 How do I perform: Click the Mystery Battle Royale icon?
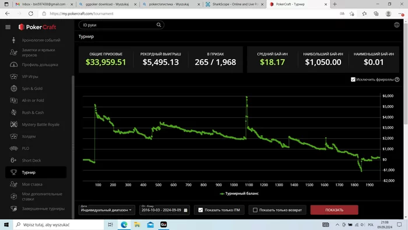13,124
